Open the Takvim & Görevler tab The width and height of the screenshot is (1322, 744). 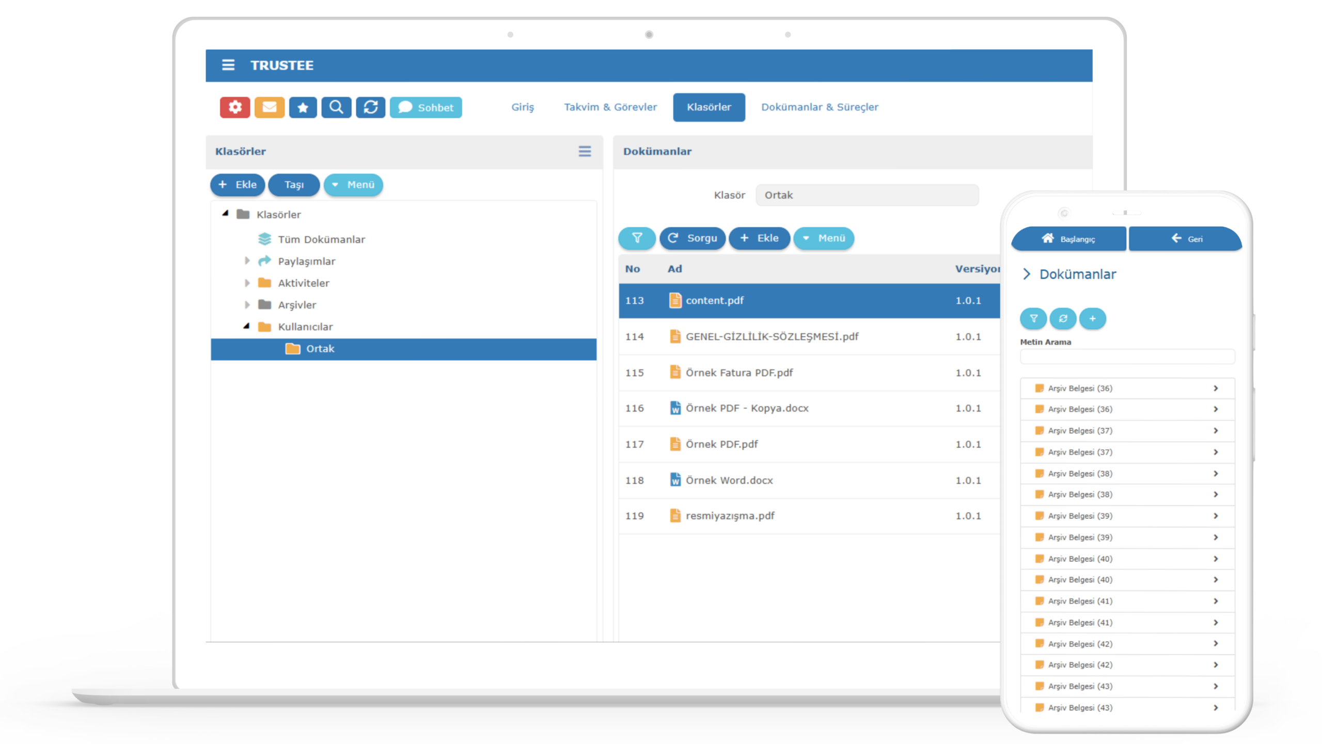610,107
